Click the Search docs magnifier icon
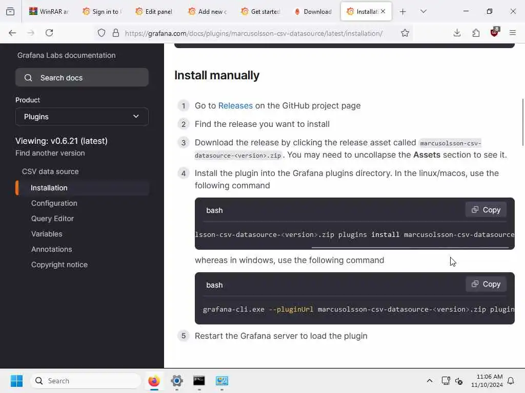 [x=28, y=78]
